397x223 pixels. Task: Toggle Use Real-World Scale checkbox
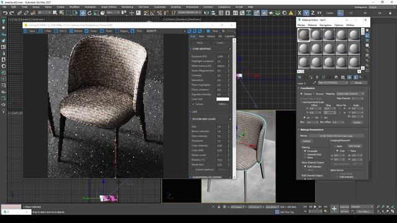pos(301,102)
